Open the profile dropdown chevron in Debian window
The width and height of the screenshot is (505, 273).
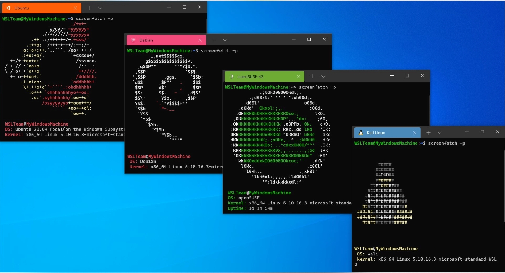coord(225,40)
